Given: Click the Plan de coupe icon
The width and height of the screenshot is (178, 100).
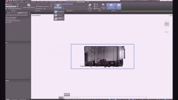Looking at the screenshot, I should (90, 5).
